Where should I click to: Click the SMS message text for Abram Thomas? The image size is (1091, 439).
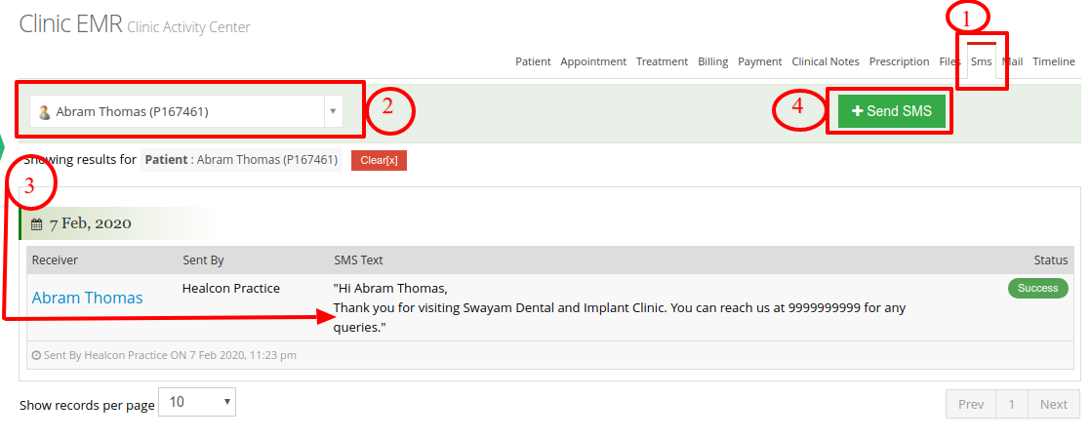pos(620,307)
